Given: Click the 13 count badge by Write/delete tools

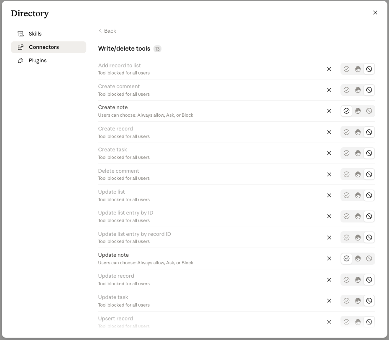Looking at the screenshot, I should tap(157, 49).
